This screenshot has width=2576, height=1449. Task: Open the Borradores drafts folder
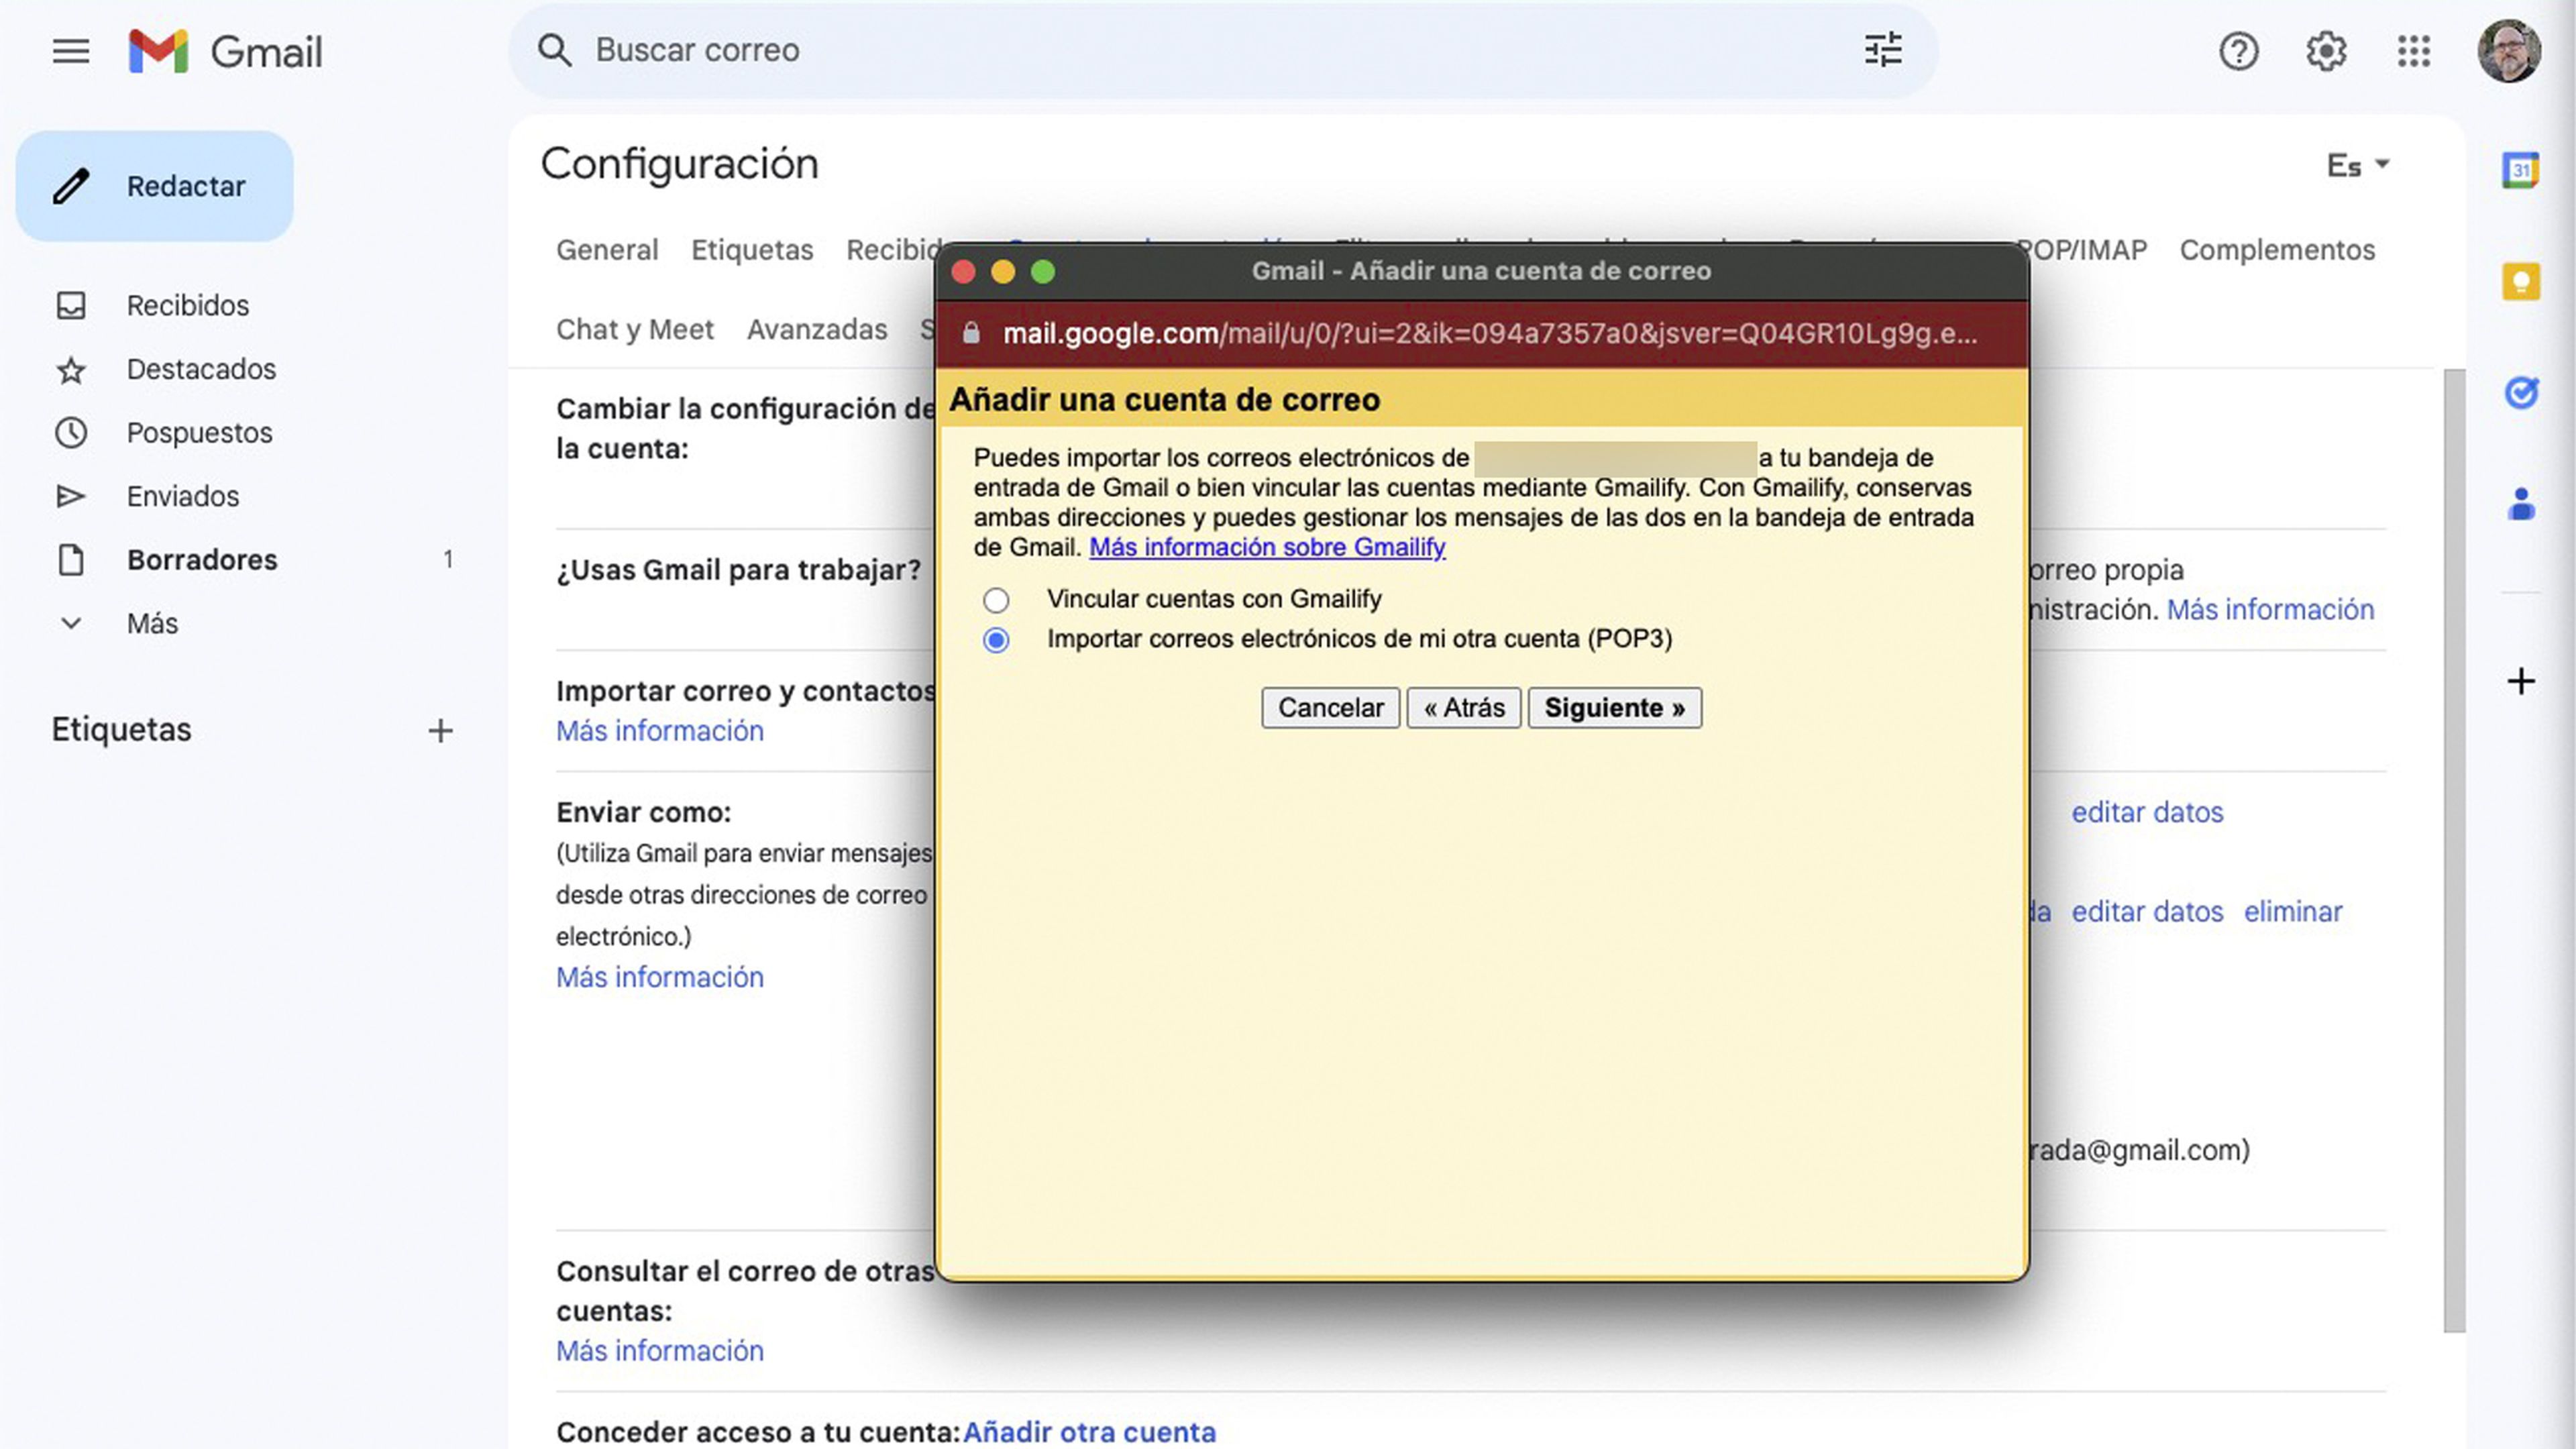(x=202, y=560)
